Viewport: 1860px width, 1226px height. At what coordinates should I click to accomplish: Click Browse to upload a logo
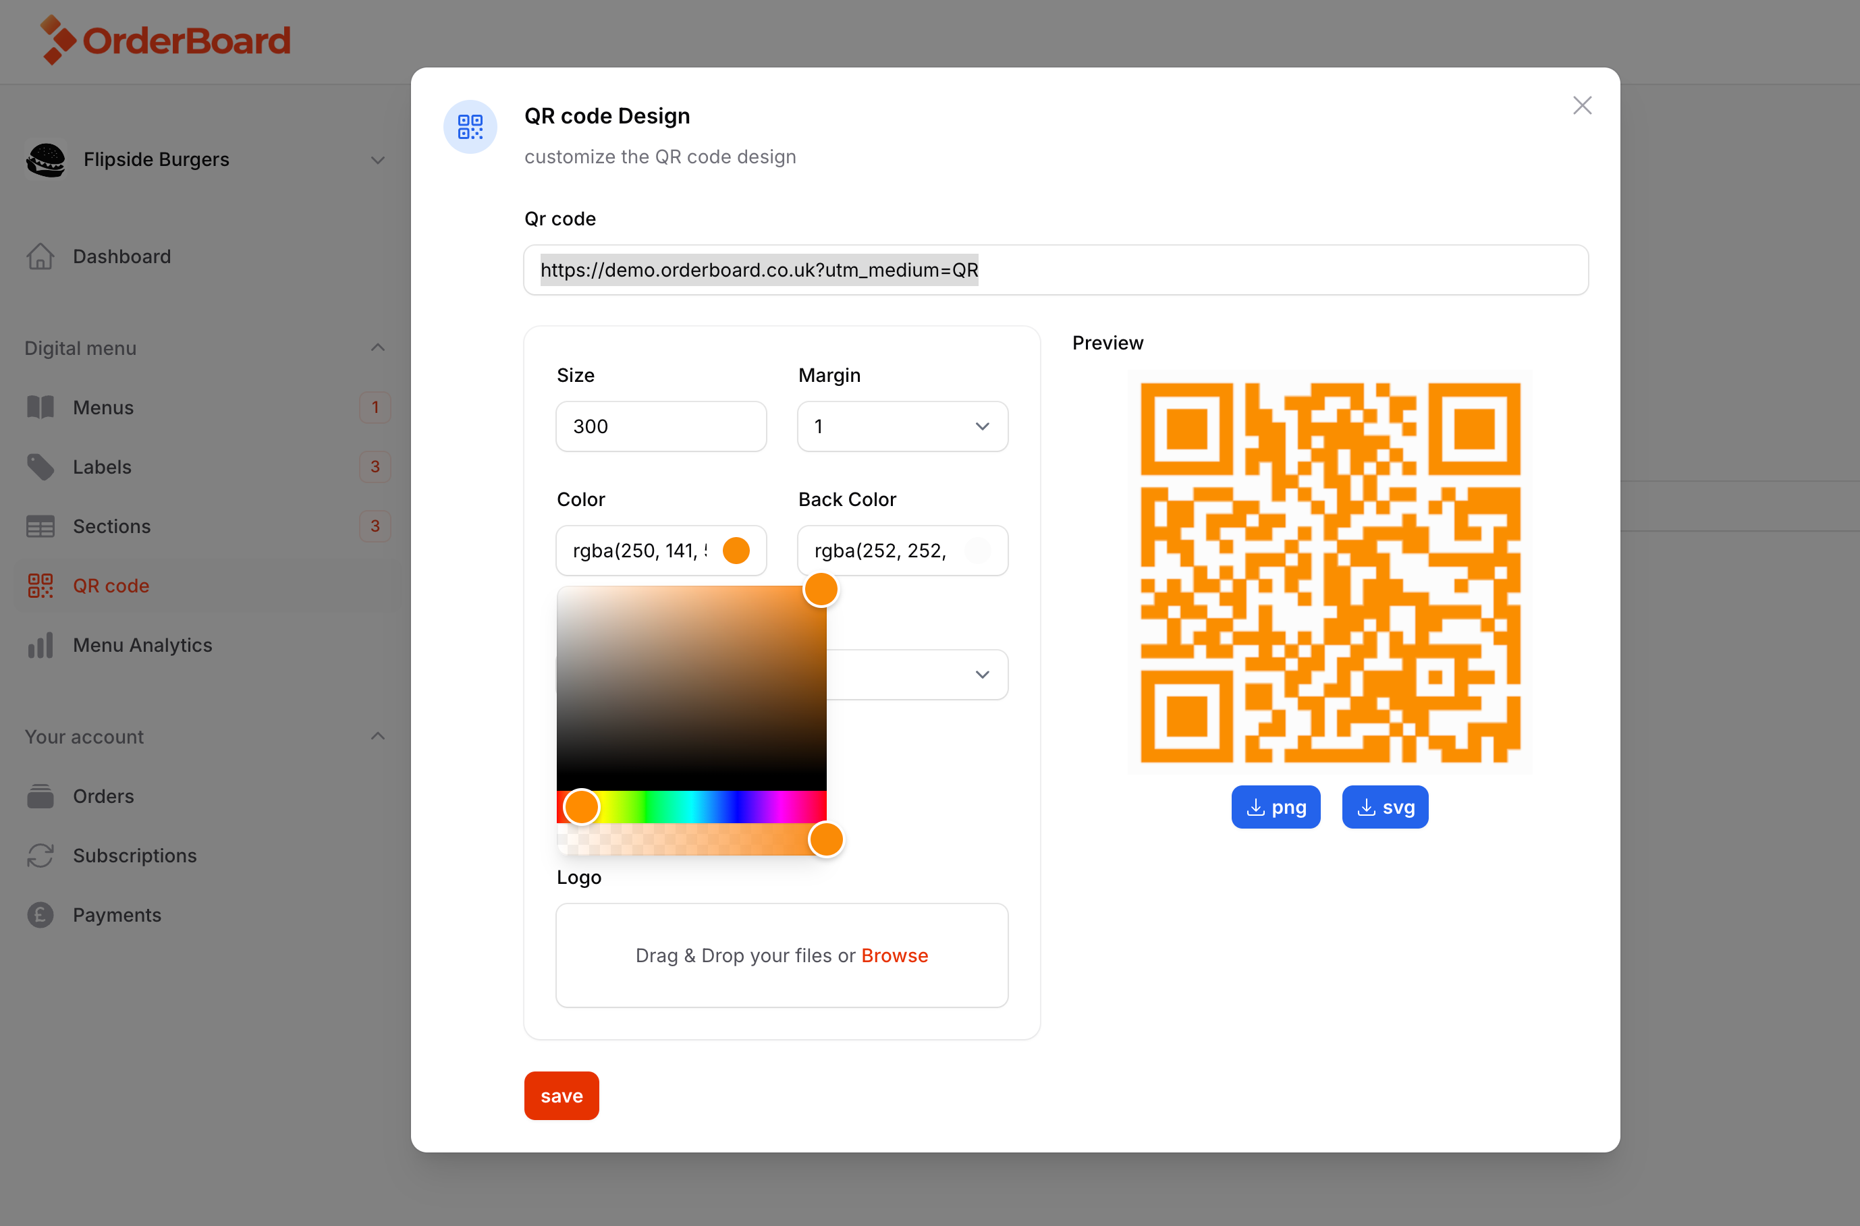[x=894, y=955]
